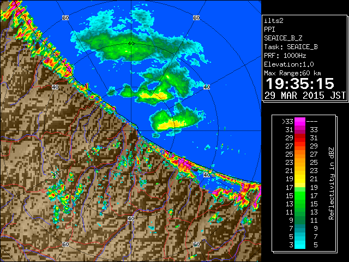Click the "40" ring label west-southwest over land
The image size is (349, 262).
55,175
